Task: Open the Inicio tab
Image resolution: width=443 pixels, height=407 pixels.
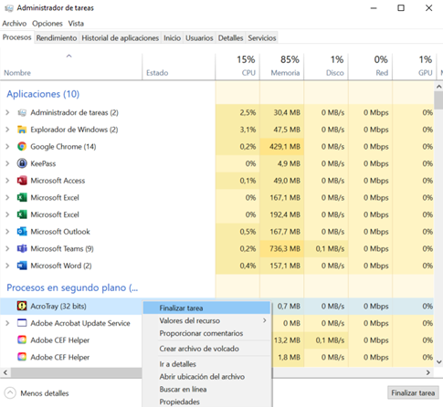Action: click(172, 38)
